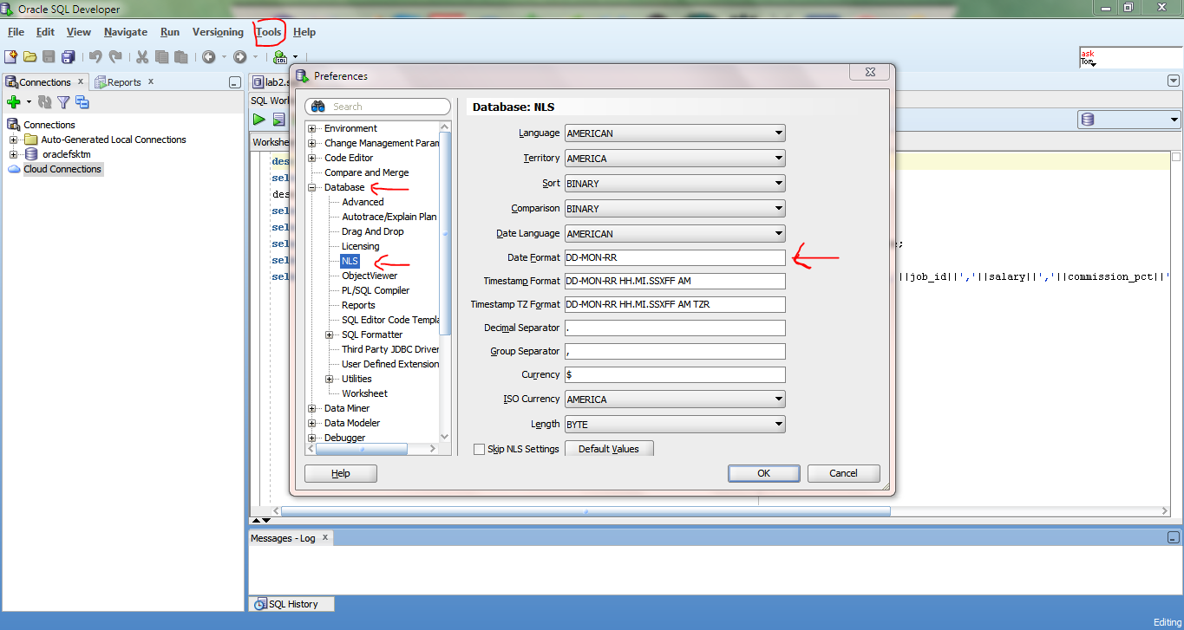Screen dimensions: 1184x630
Task: Click the Copy toolbar icon
Action: point(161,56)
